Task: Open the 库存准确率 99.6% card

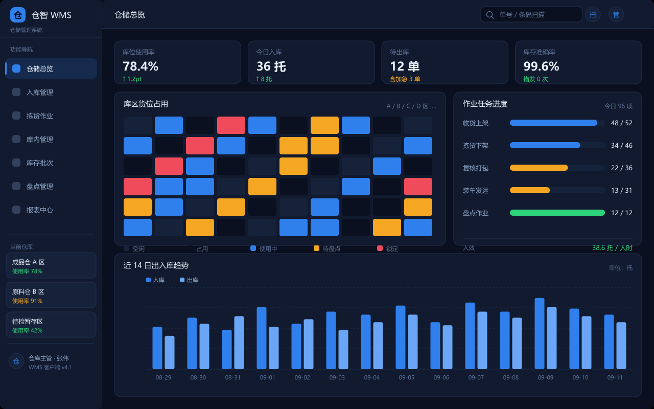Action: tap(578, 62)
